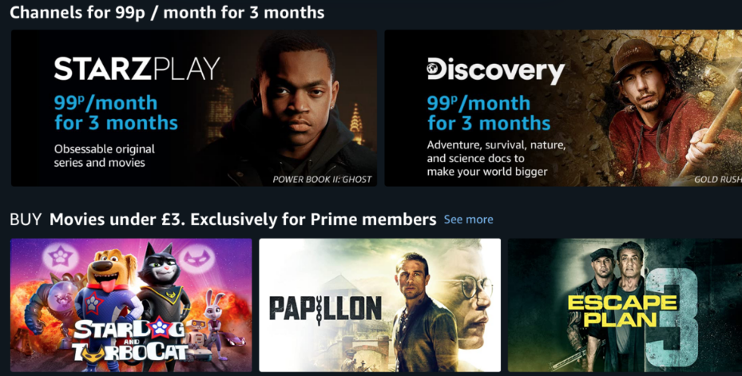Select STARZPLAY 99p/month for 3 months offer

(116, 113)
